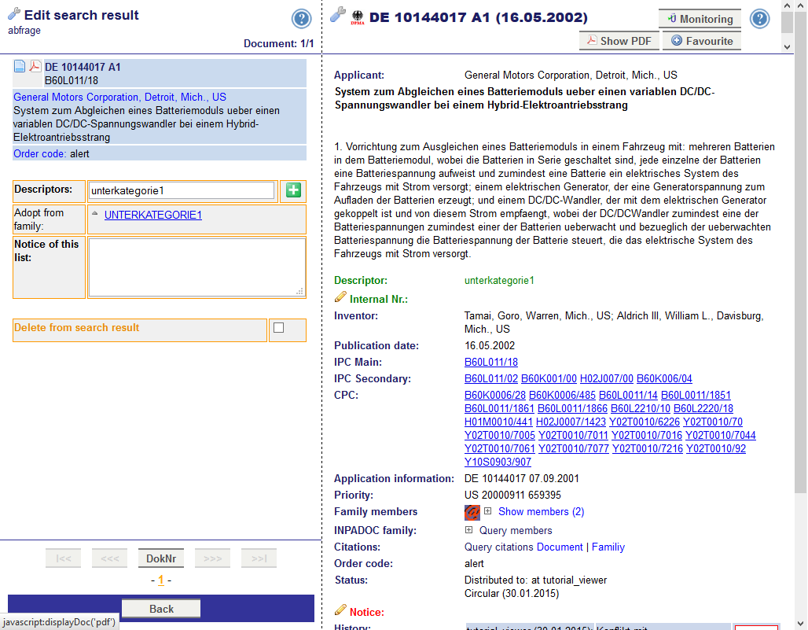Collapse Adopt from family triangle
The height and width of the screenshot is (630, 808).
tap(95, 213)
